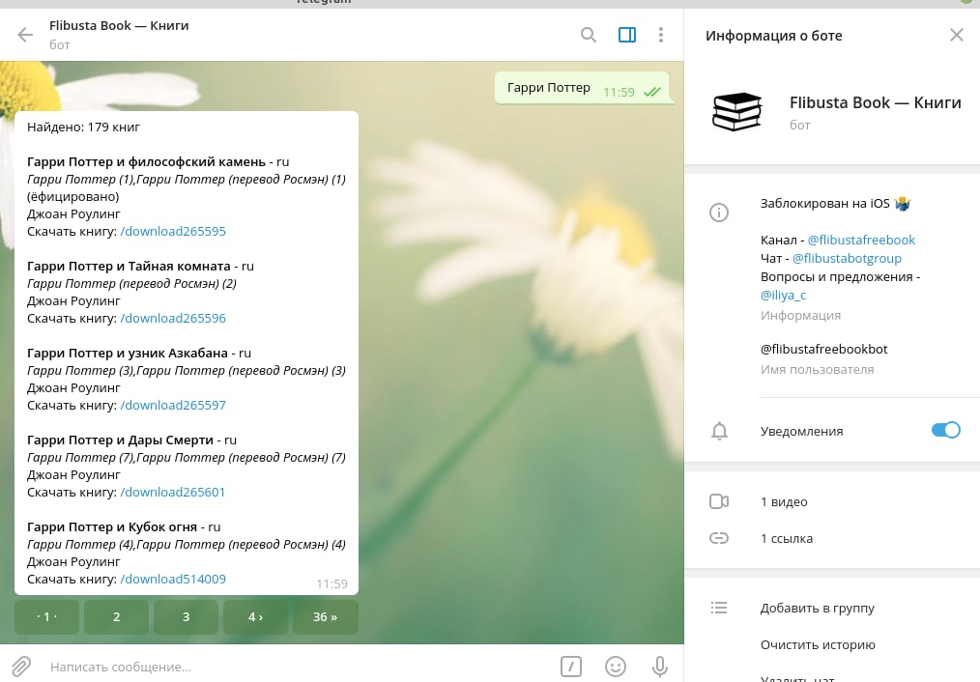This screenshot has width=980, height=682.
Task: Go back with the arrow in chat header
Action: tap(25, 35)
